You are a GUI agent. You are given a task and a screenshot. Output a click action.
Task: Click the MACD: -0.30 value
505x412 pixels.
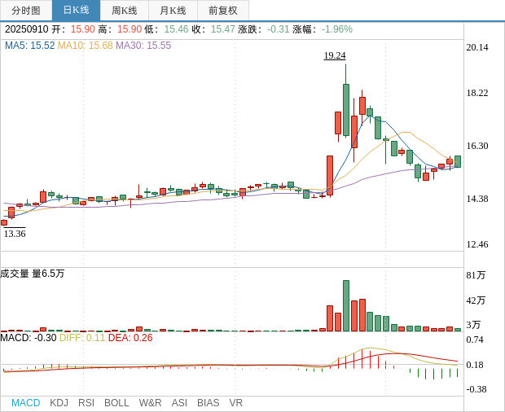pyautogui.click(x=29, y=338)
